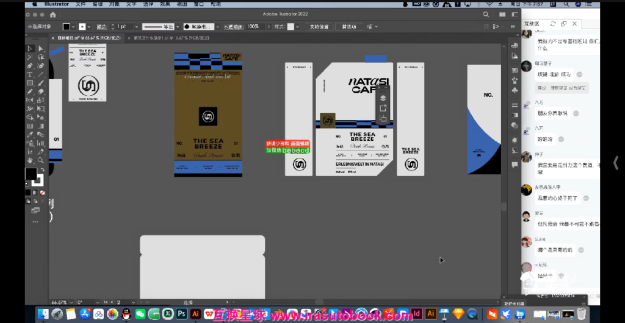Select the Line Segment tool
The image size is (625, 323).
[x=41, y=74]
